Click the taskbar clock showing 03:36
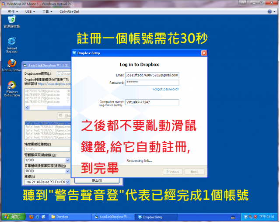Image resolution: width=280 pixels, height=222 pixels. click(266, 217)
